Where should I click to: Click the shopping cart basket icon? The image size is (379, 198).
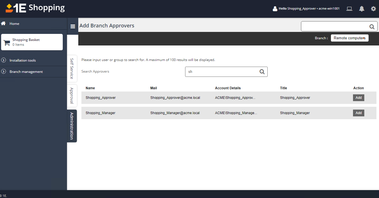click(x=7, y=43)
